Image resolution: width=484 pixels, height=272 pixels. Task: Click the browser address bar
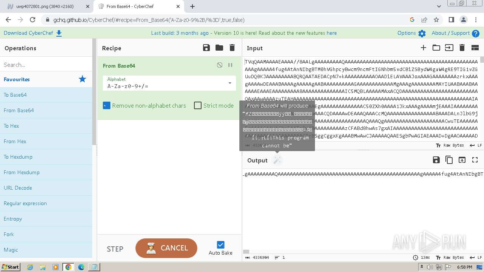[227, 20]
